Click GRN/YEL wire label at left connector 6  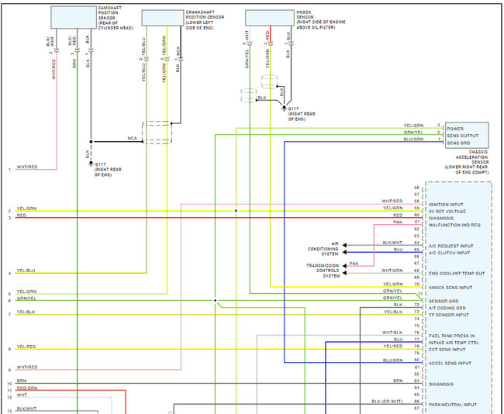[26, 298]
